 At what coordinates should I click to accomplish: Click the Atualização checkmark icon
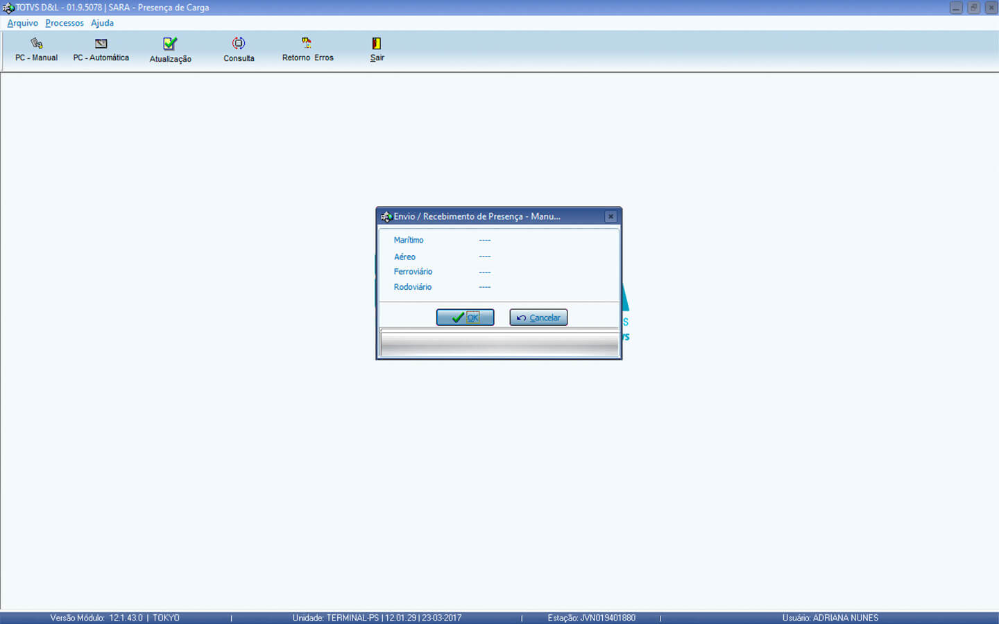(170, 44)
